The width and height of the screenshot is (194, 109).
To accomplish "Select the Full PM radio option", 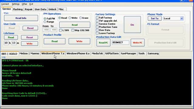I will click(x=49, y=18).
